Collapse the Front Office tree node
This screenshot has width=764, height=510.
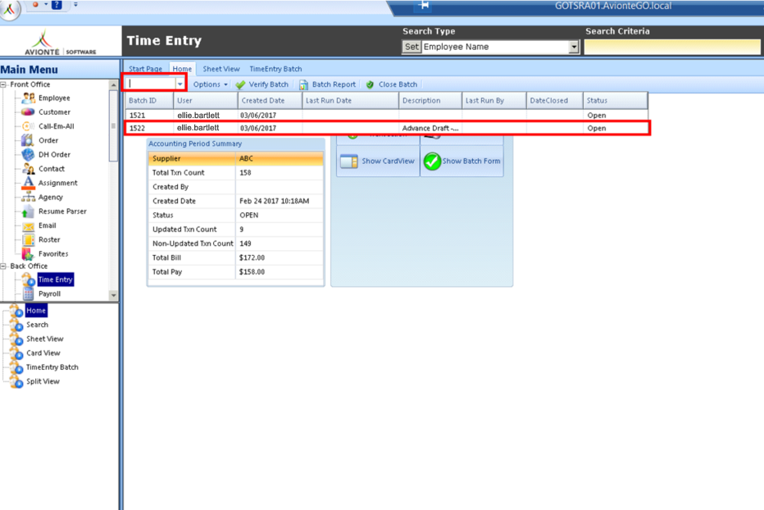pos(3,84)
